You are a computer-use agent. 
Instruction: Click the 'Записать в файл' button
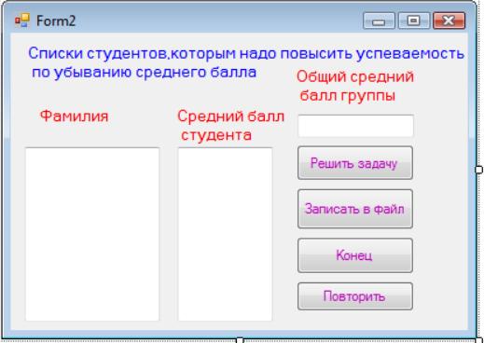tap(355, 209)
